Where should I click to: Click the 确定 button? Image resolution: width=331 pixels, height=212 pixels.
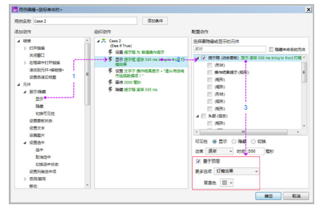(268, 196)
